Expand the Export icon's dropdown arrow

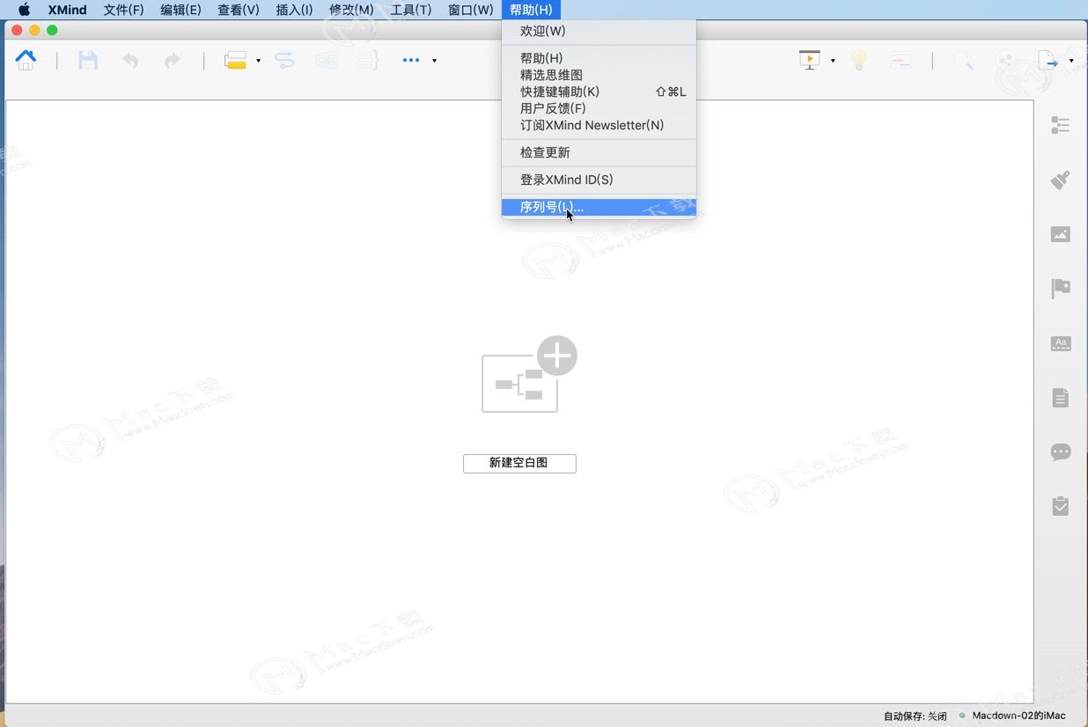pos(1071,61)
